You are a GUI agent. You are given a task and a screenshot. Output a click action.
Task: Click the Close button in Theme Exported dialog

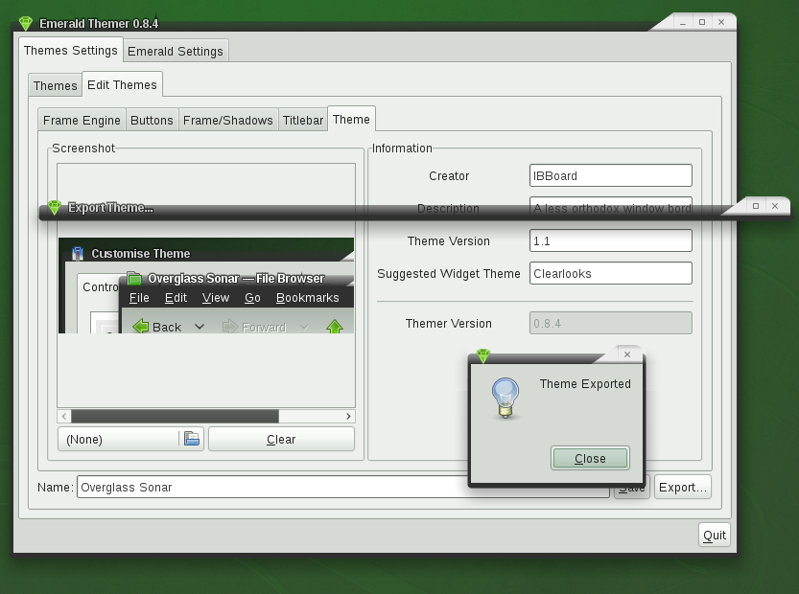(590, 458)
